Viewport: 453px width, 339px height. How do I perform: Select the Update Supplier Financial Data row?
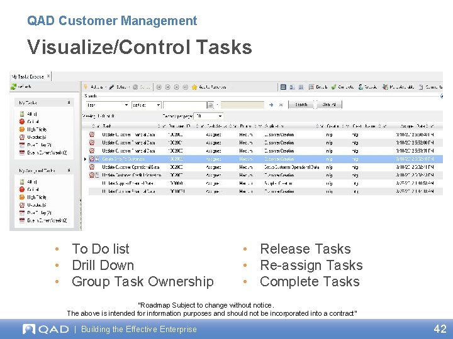tap(266, 183)
